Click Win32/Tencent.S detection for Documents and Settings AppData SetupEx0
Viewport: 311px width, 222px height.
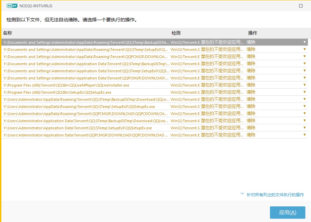click(x=207, y=50)
